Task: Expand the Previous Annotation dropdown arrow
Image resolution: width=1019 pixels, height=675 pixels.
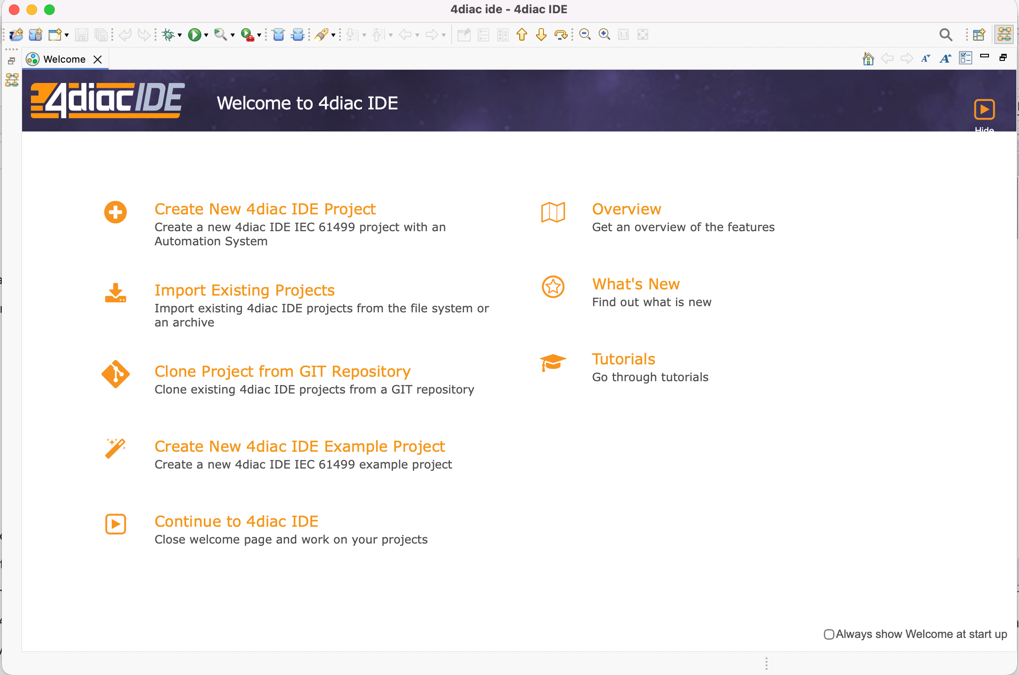Action: (391, 35)
